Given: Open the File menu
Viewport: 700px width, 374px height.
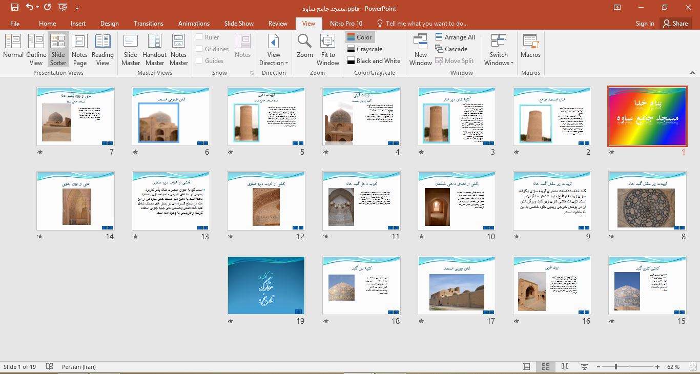Looking at the screenshot, I should tap(15, 24).
